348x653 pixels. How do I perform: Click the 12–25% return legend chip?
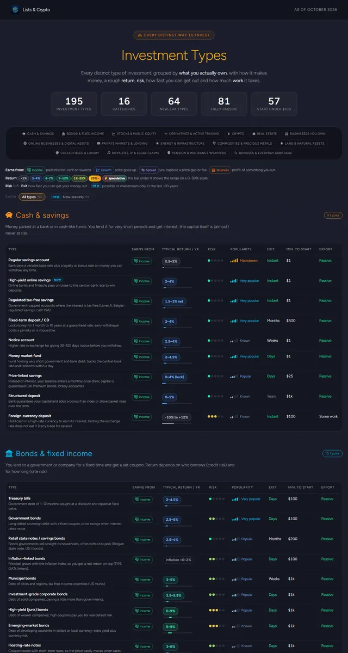[79, 178]
